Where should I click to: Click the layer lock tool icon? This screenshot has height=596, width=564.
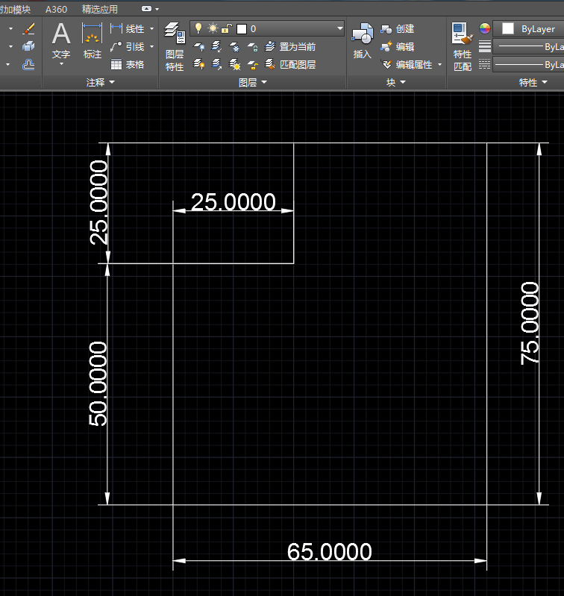click(253, 47)
